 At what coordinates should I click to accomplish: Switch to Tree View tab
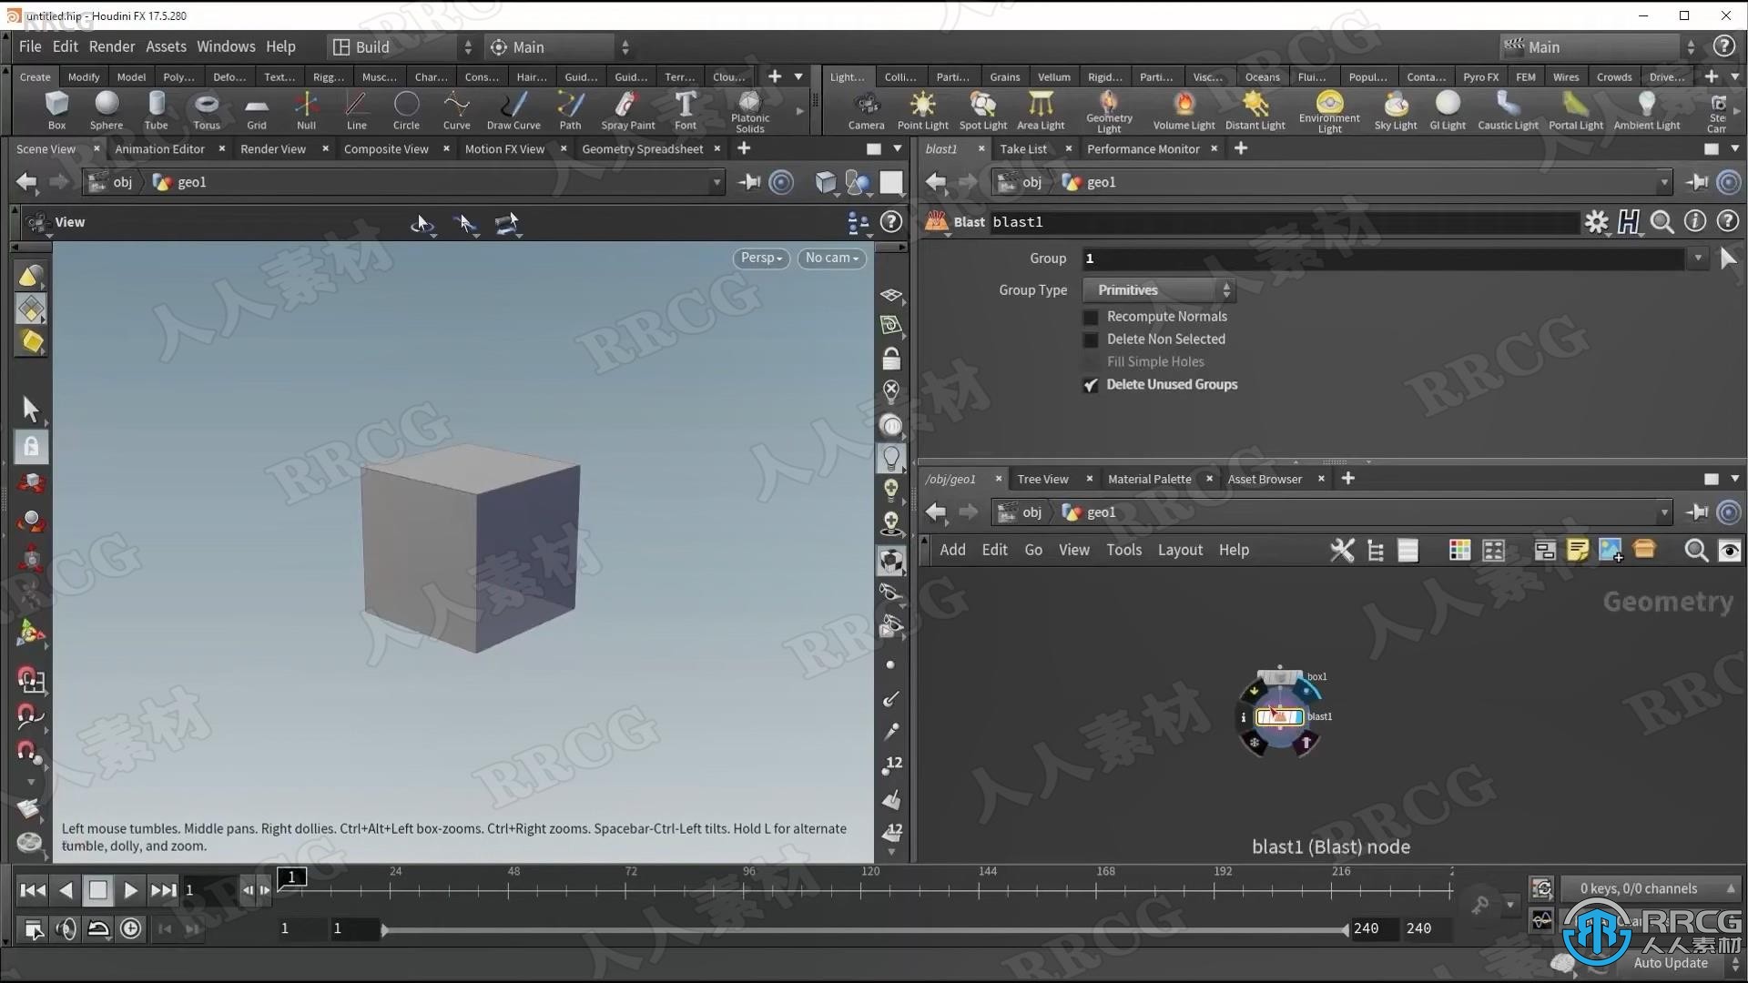click(1042, 479)
